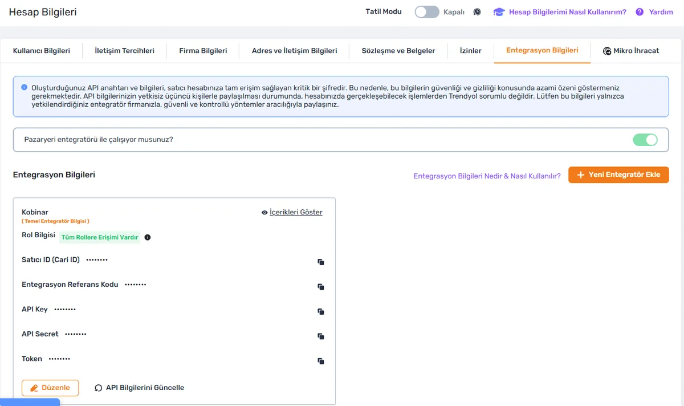Show hidden values with İçerikleri Göster
This screenshot has width=684, height=406.
(292, 212)
